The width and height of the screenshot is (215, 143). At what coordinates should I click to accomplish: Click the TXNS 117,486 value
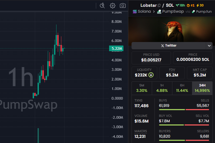click(x=142, y=106)
